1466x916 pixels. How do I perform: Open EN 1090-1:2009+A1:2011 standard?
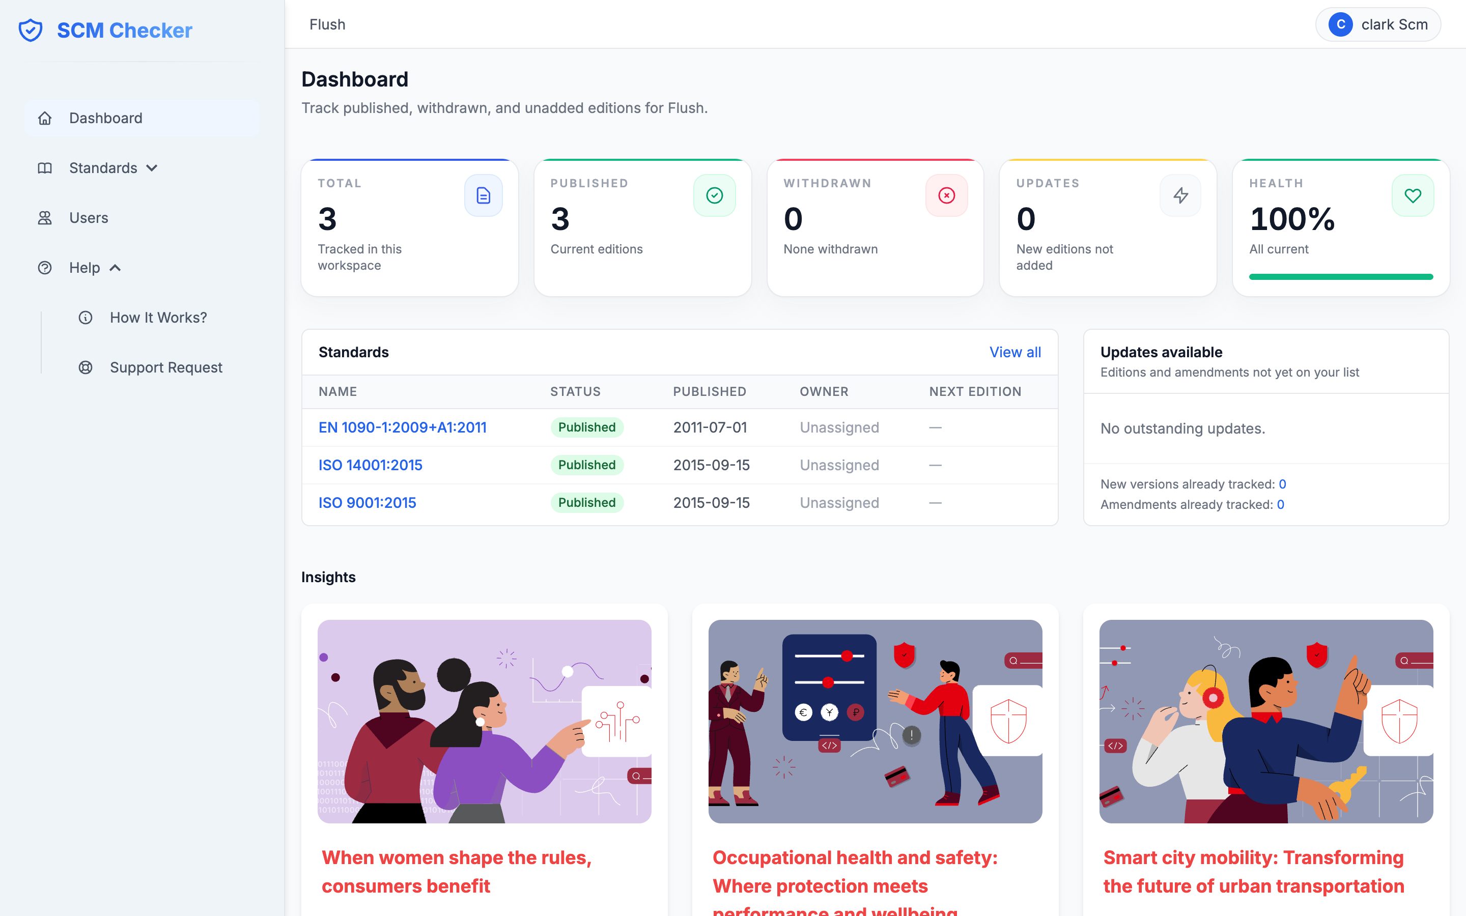(402, 427)
